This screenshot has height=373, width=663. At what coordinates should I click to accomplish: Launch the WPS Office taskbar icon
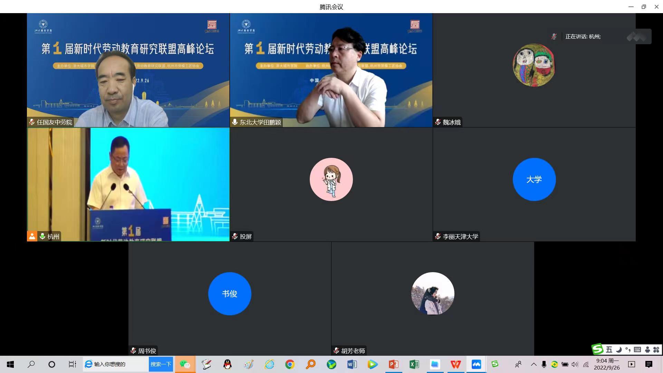coord(455,364)
